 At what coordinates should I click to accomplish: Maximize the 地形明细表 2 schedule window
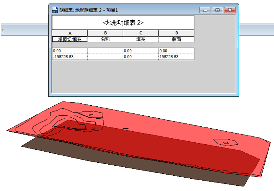(217, 10)
